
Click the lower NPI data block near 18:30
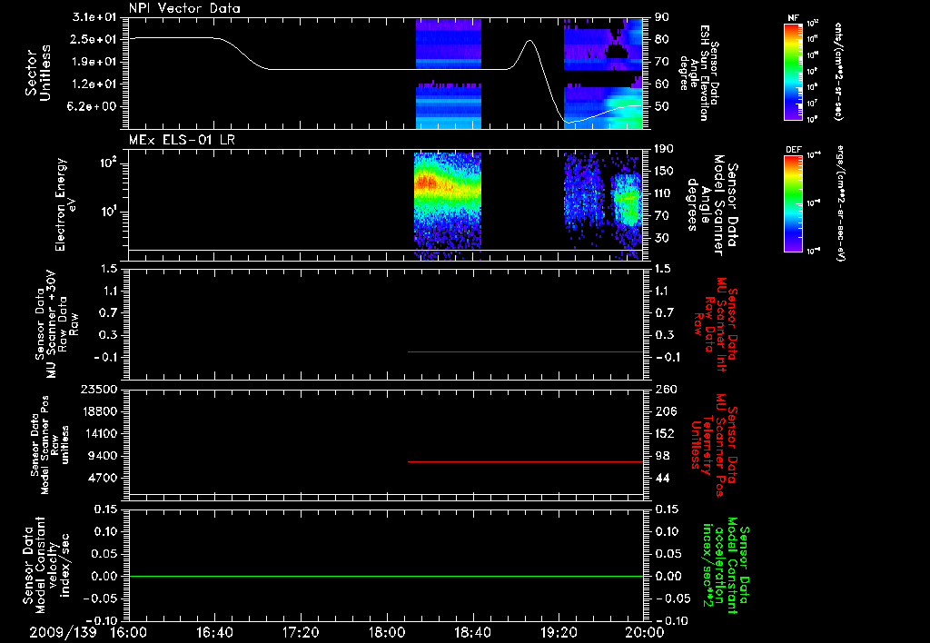tap(449, 105)
